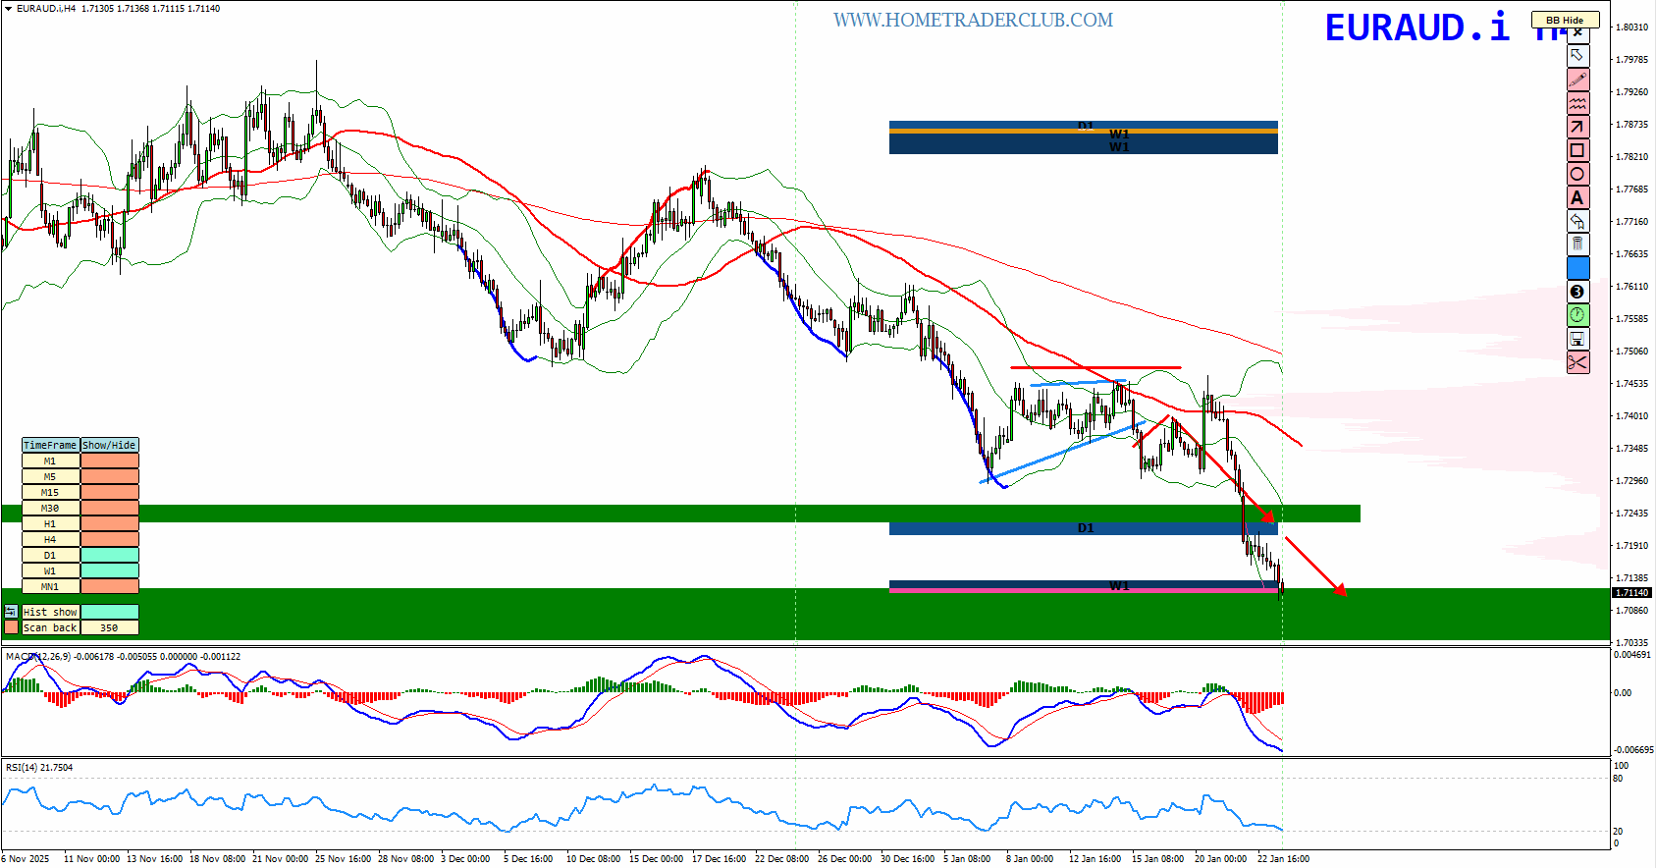Image resolution: width=1656 pixels, height=868 pixels.
Task: Click the floppy disk save icon
Action: (1577, 339)
